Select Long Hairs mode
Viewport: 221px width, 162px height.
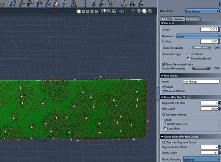(x=165, y=128)
